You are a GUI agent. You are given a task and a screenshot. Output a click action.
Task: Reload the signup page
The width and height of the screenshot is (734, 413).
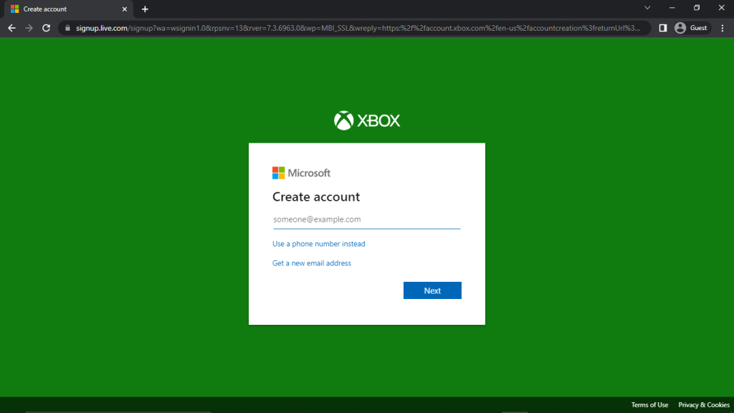(x=47, y=28)
